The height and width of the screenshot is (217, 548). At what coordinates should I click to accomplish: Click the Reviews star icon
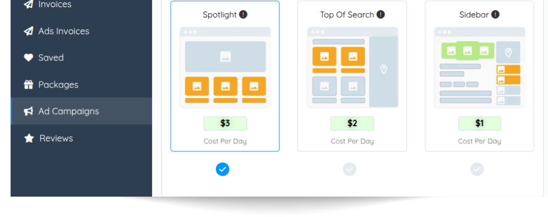[29, 138]
